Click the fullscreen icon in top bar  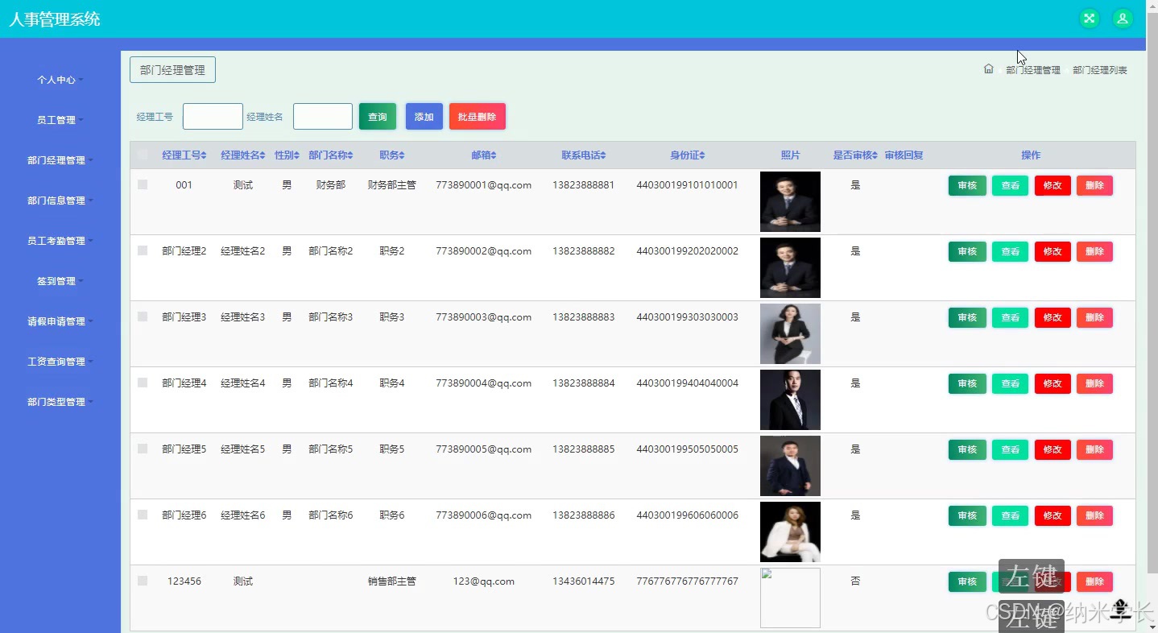[x=1089, y=18]
